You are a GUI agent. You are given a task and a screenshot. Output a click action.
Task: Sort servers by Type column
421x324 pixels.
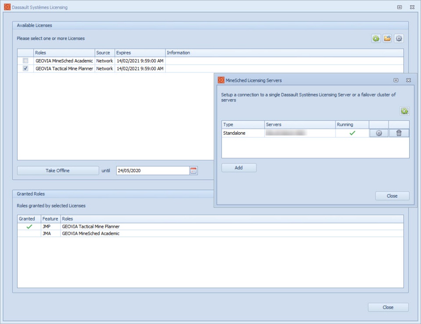tap(243, 125)
